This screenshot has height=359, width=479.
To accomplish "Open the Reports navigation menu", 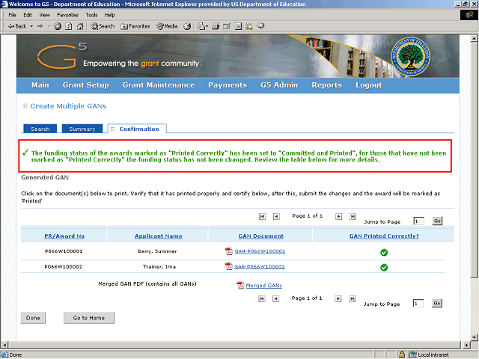I will pos(326,85).
